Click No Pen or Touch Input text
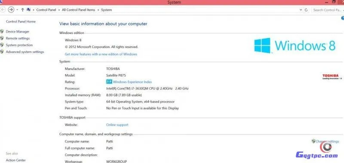This screenshot has width=344, height=163. pos(142,108)
